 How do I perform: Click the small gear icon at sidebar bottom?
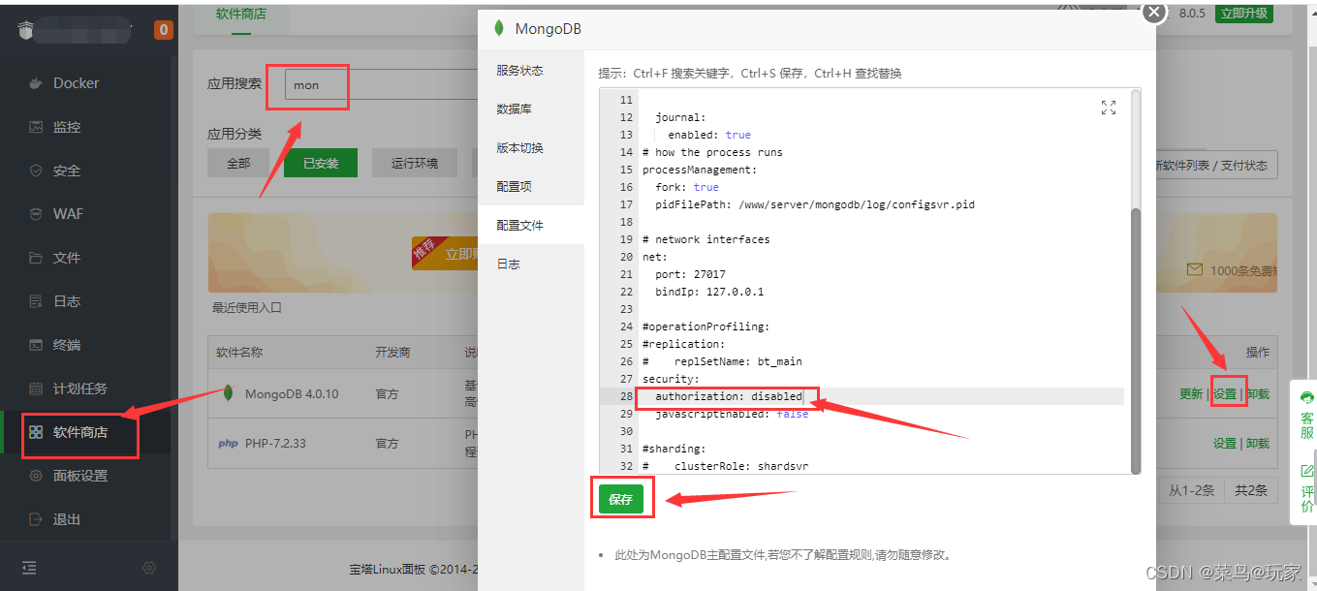[x=149, y=568]
